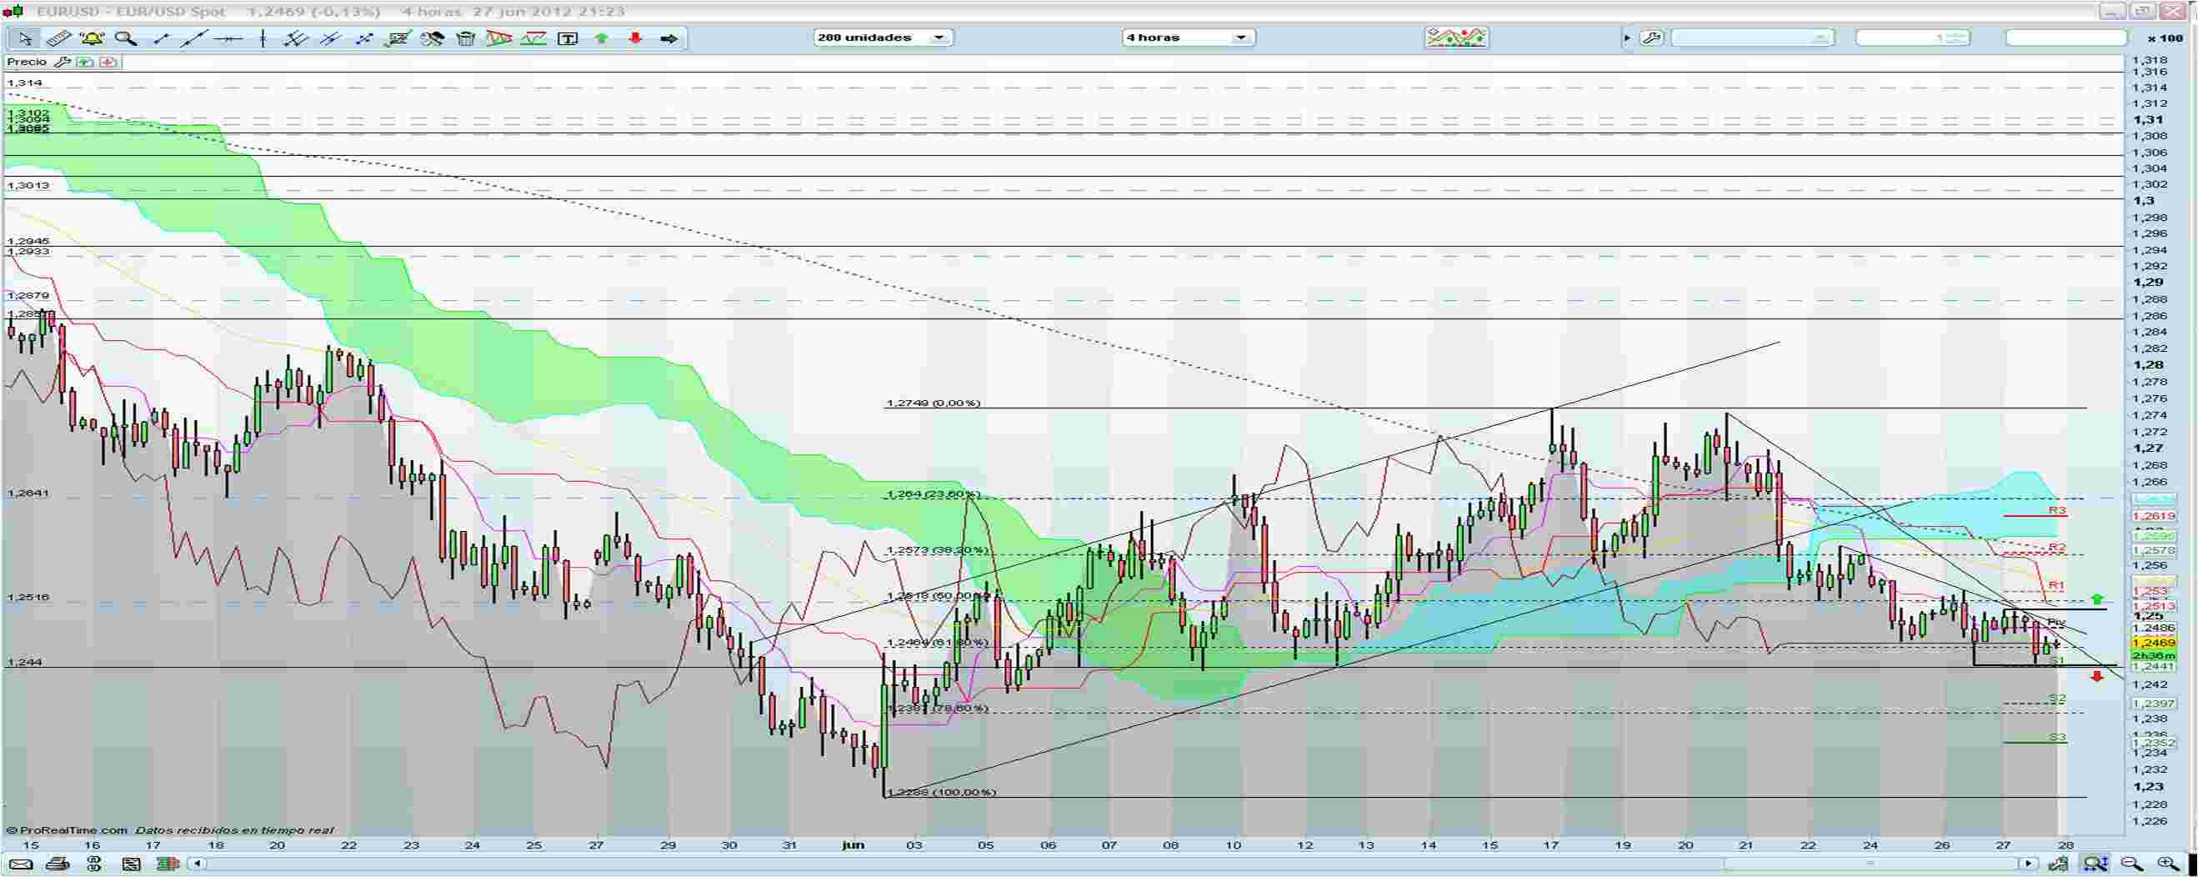Select the extended trend line tool
Viewport: 2198px width, 877px height.
point(193,38)
